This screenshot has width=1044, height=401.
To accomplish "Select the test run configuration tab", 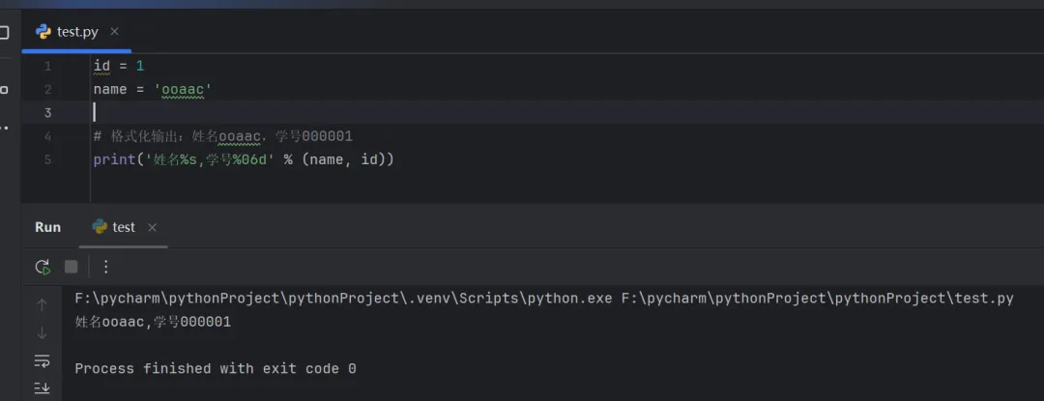I will (114, 227).
